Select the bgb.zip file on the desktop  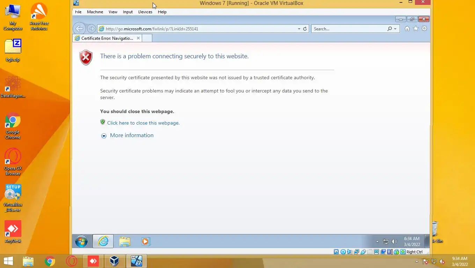(x=13, y=51)
